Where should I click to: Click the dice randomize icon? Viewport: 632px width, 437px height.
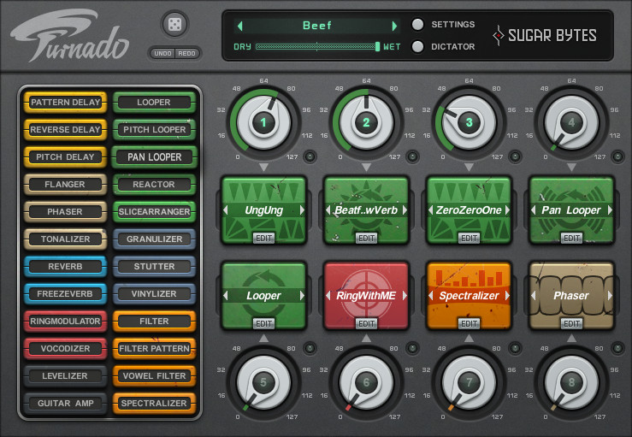tap(174, 24)
